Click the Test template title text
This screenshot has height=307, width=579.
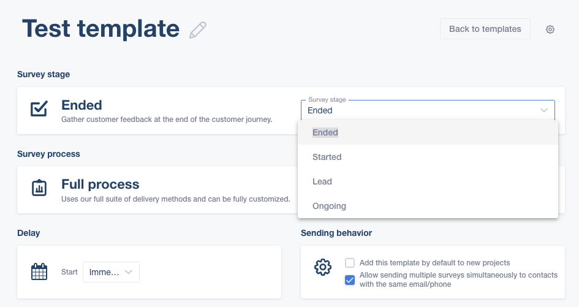(x=101, y=29)
